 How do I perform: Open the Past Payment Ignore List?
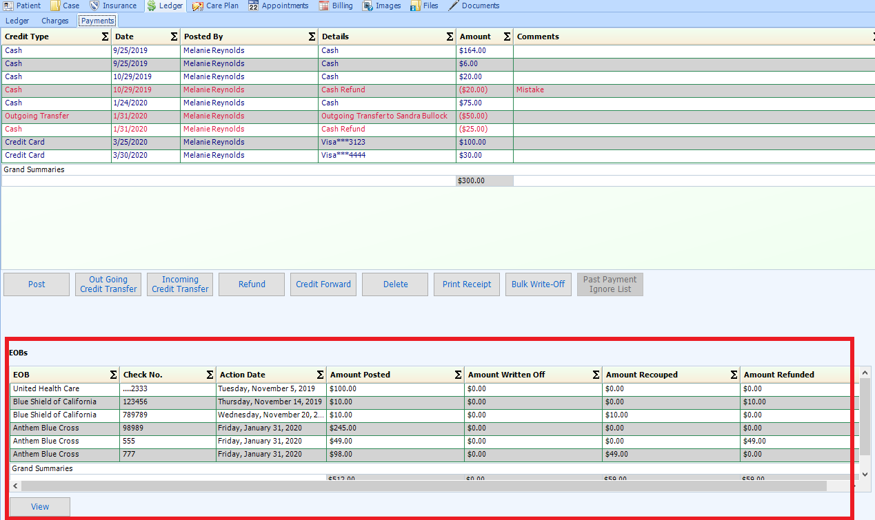[610, 284]
